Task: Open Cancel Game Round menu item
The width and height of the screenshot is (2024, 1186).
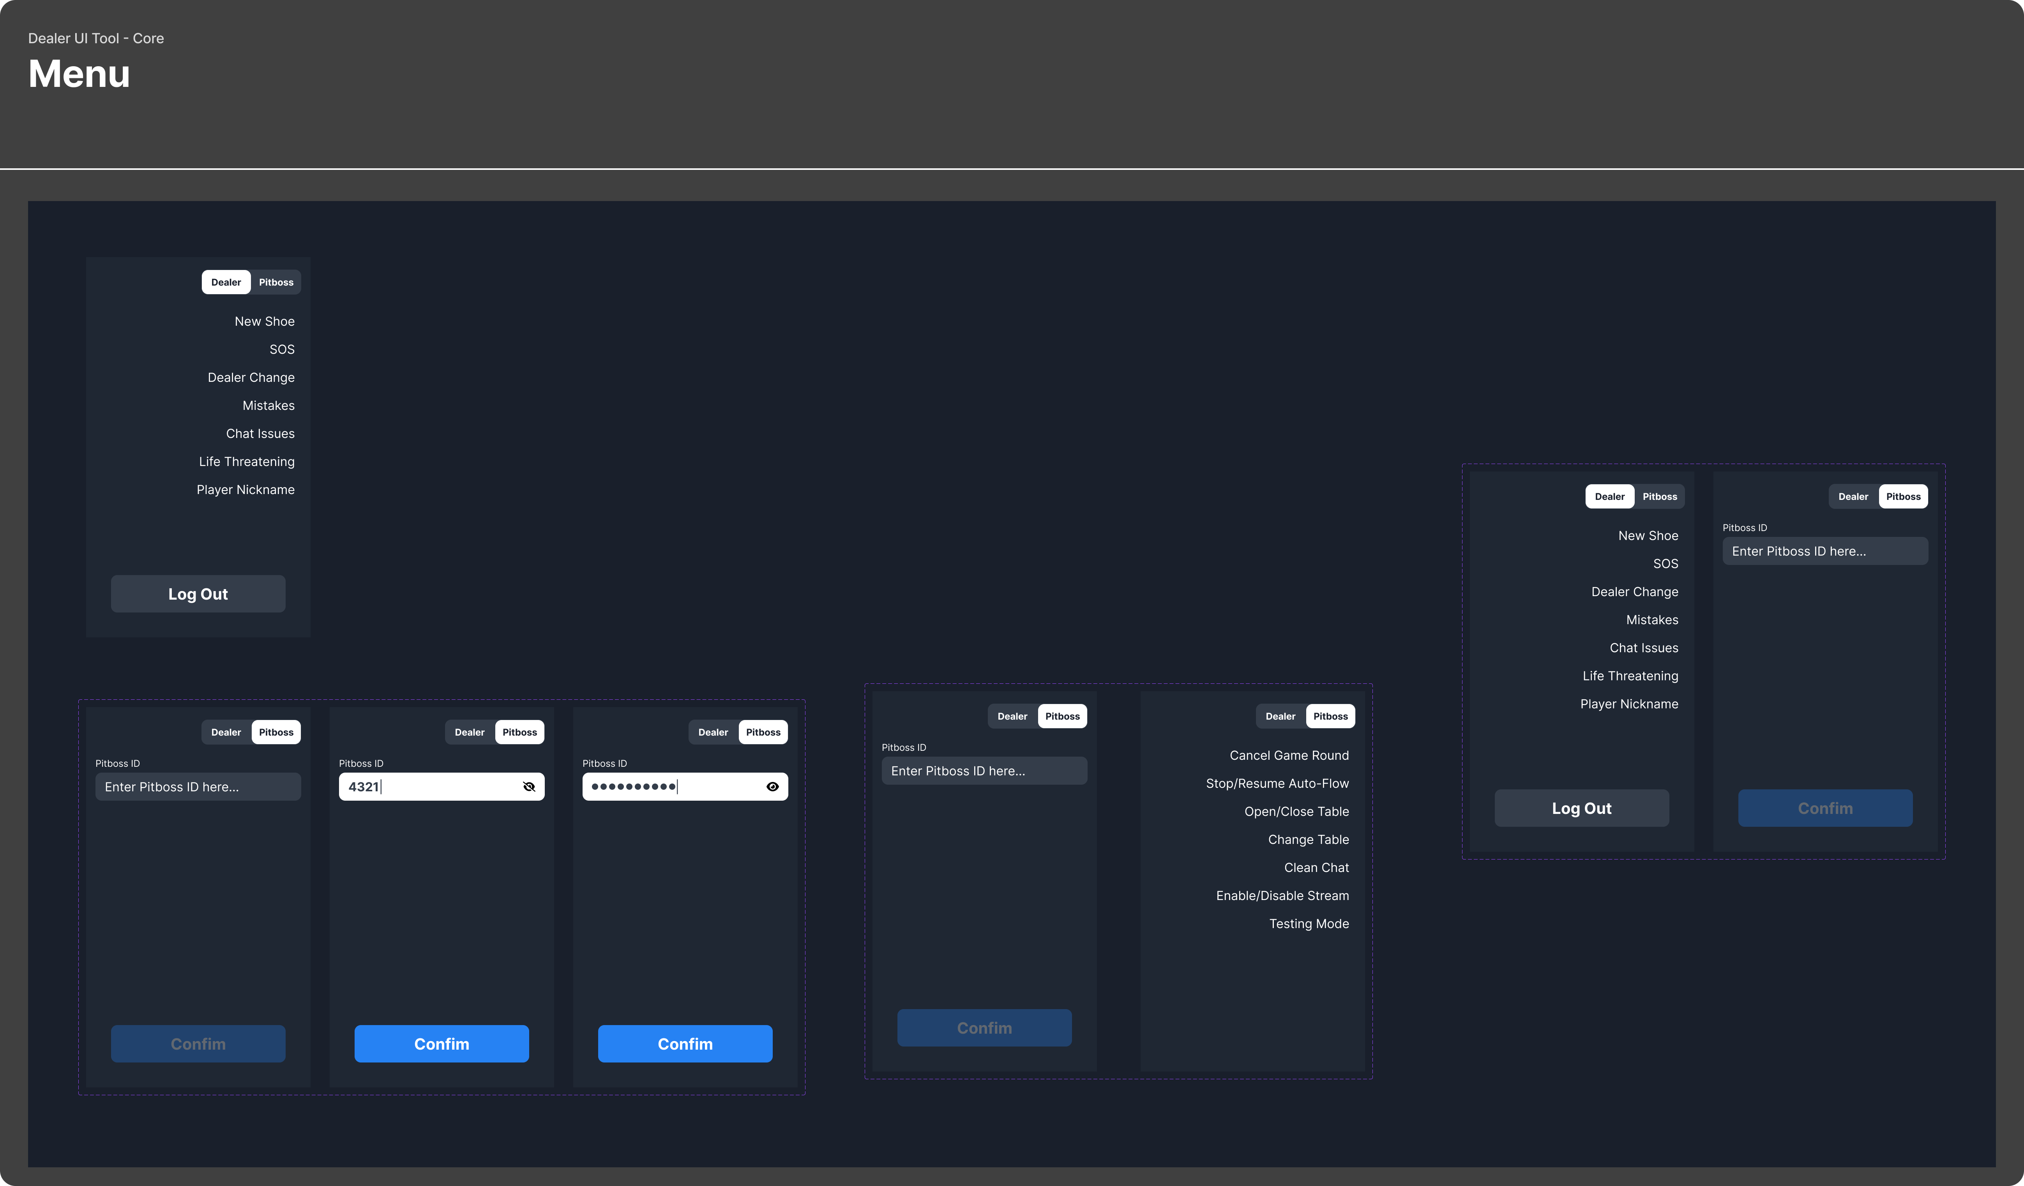Action: [x=1288, y=755]
